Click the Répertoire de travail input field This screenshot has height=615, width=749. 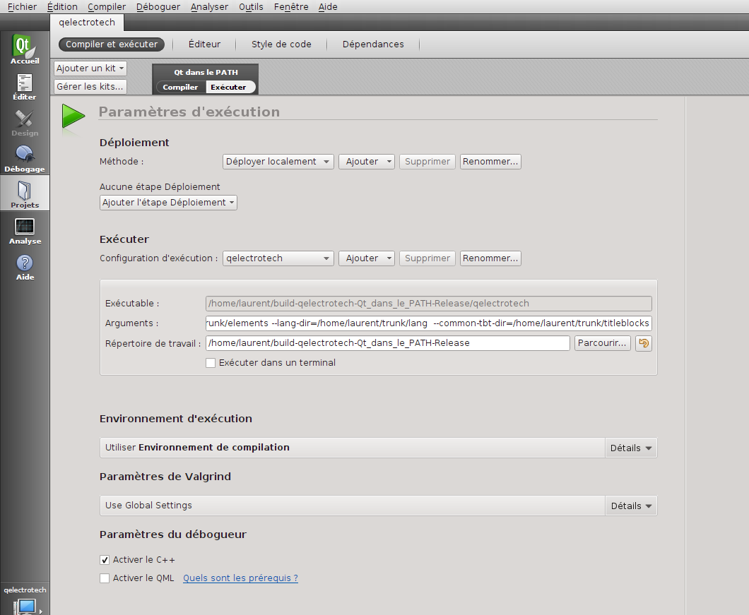pos(387,343)
